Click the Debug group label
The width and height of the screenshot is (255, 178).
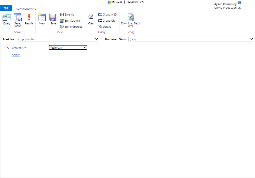(130, 32)
